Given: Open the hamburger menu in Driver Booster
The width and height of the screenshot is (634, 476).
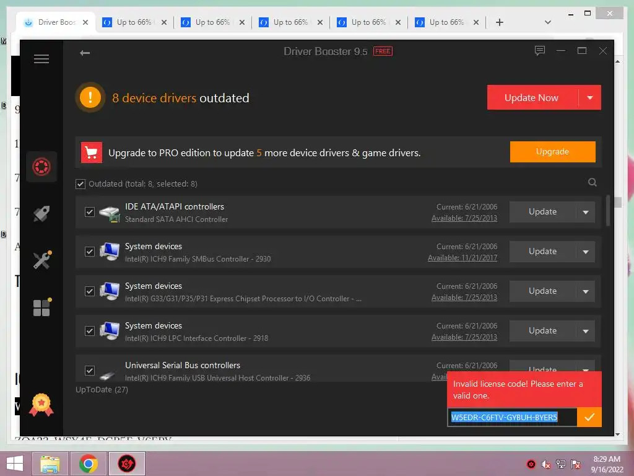Looking at the screenshot, I should (x=41, y=59).
